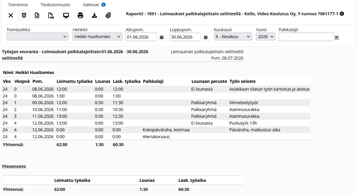Click 1:30 lunch total in Yhteenveto

point(144,189)
